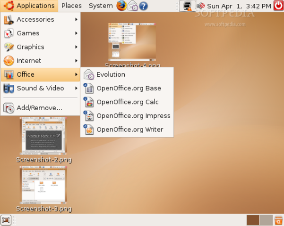Image resolution: width=284 pixels, height=226 pixels.
Task: Click the Games cards icon
Action: pos(9,33)
